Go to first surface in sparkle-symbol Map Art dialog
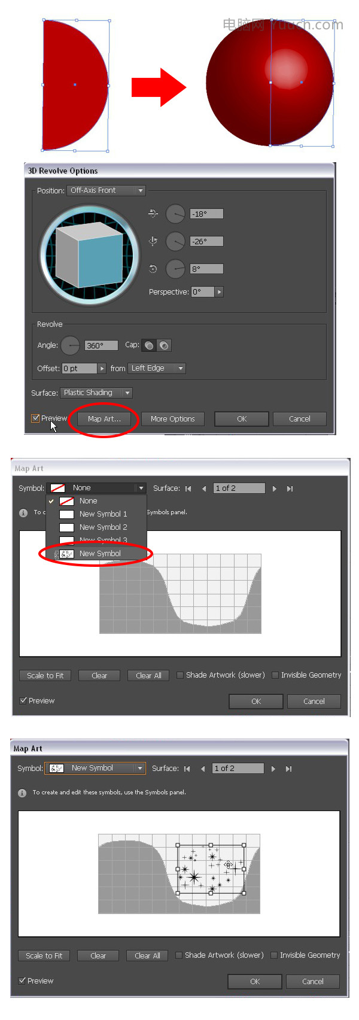 point(187,769)
